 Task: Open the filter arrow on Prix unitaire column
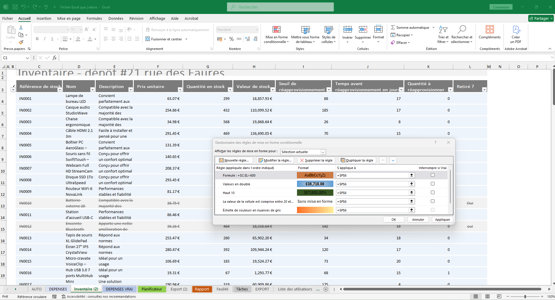[x=180, y=90]
